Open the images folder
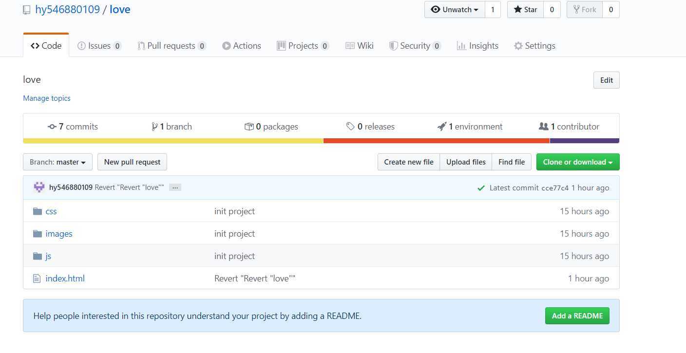This screenshot has width=686, height=353. coord(59,234)
